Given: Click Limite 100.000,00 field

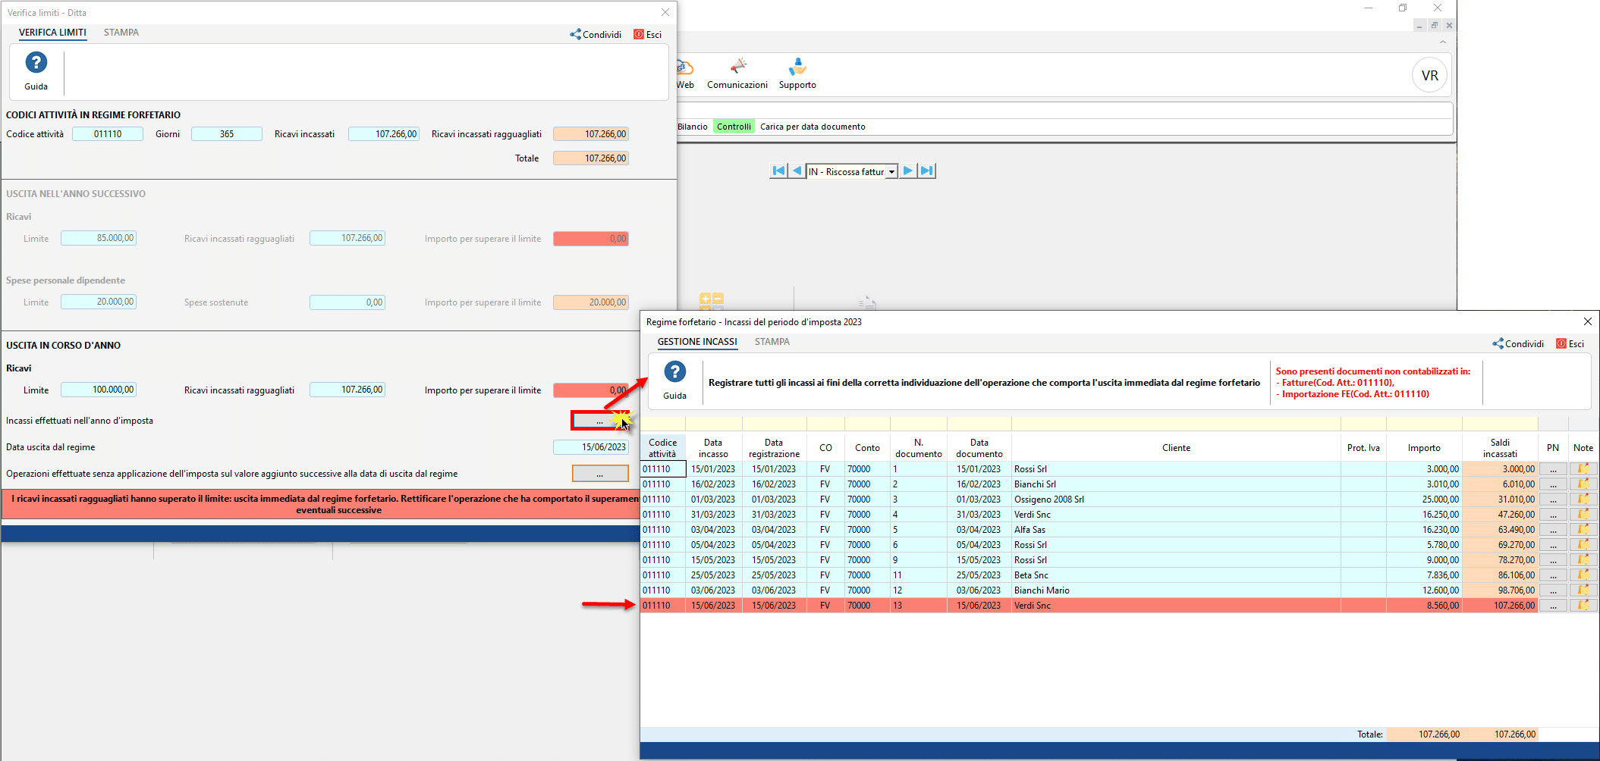Looking at the screenshot, I should coord(99,390).
